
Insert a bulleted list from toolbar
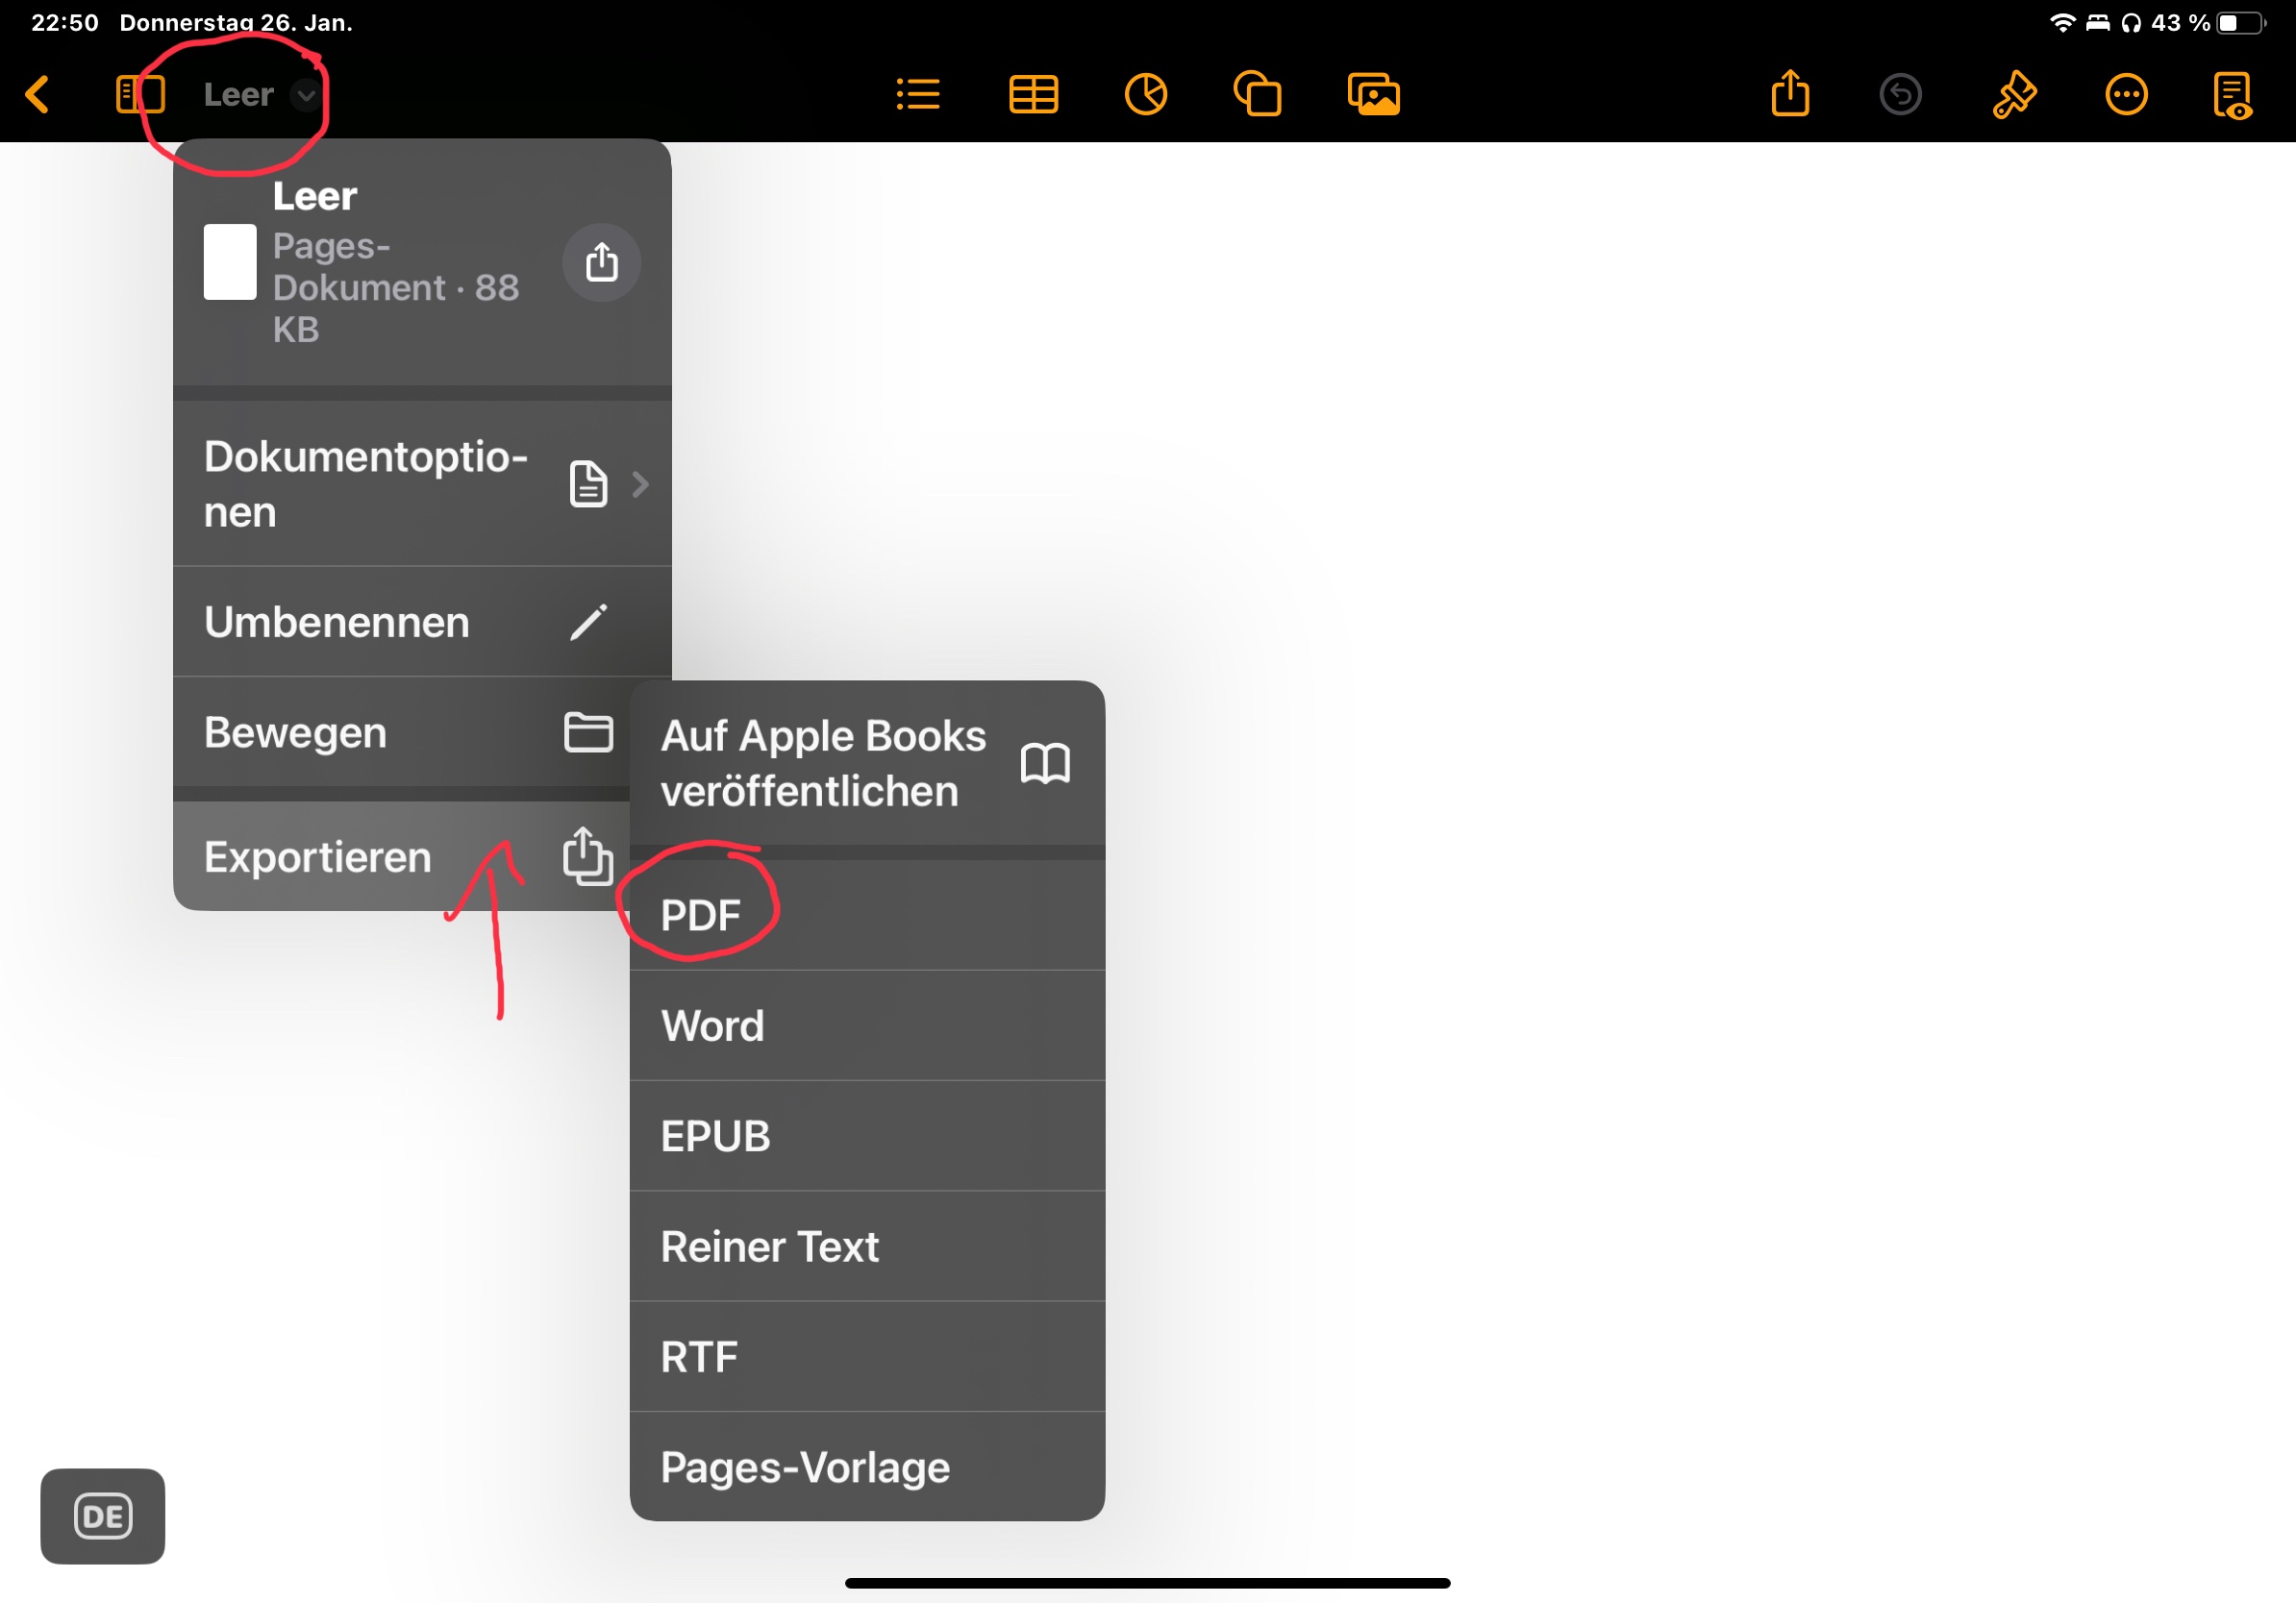coord(918,95)
